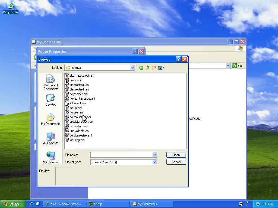Click the Mouse Properties help button
278x208 pixels.
(x=135, y=51)
